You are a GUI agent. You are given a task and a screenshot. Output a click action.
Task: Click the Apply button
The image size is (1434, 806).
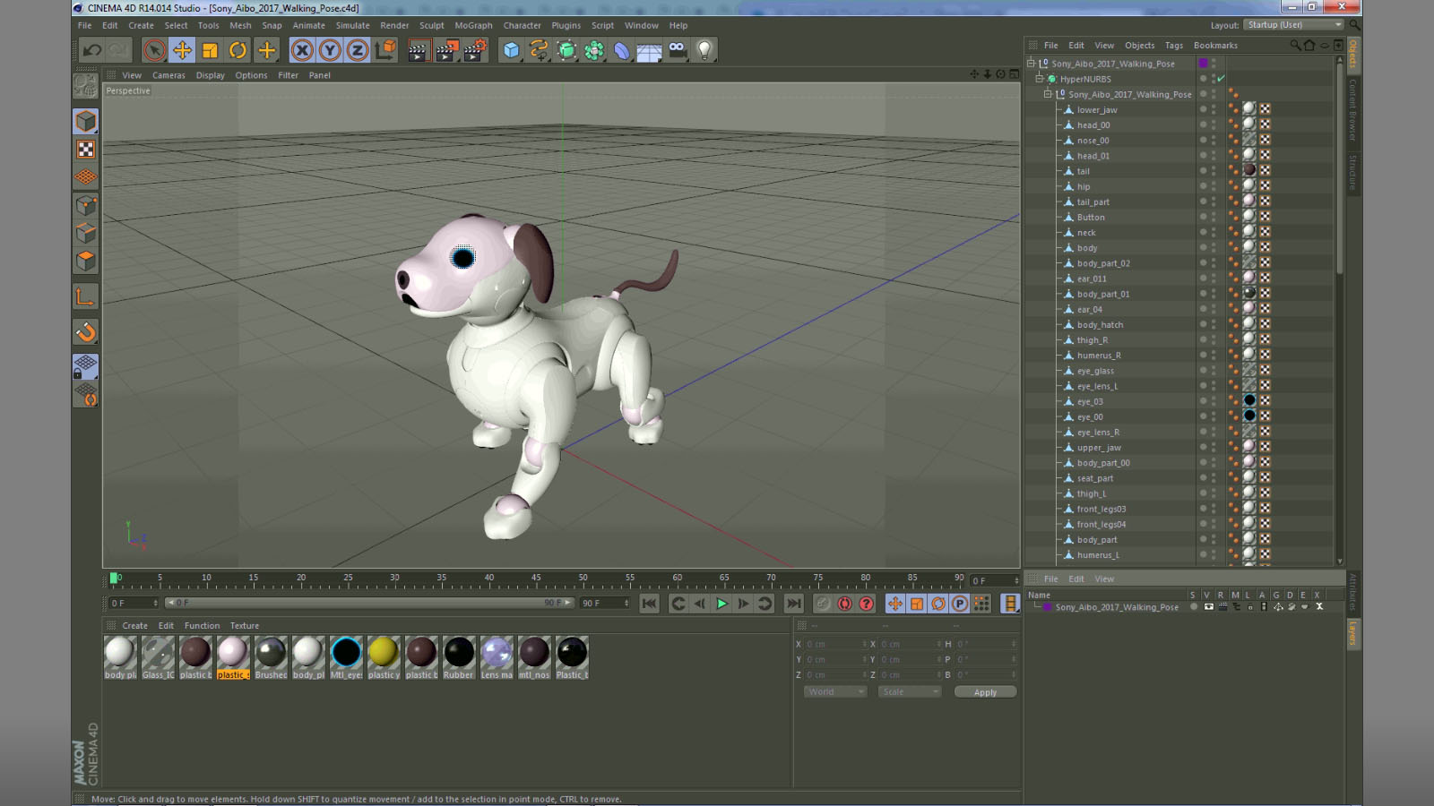coord(985,692)
